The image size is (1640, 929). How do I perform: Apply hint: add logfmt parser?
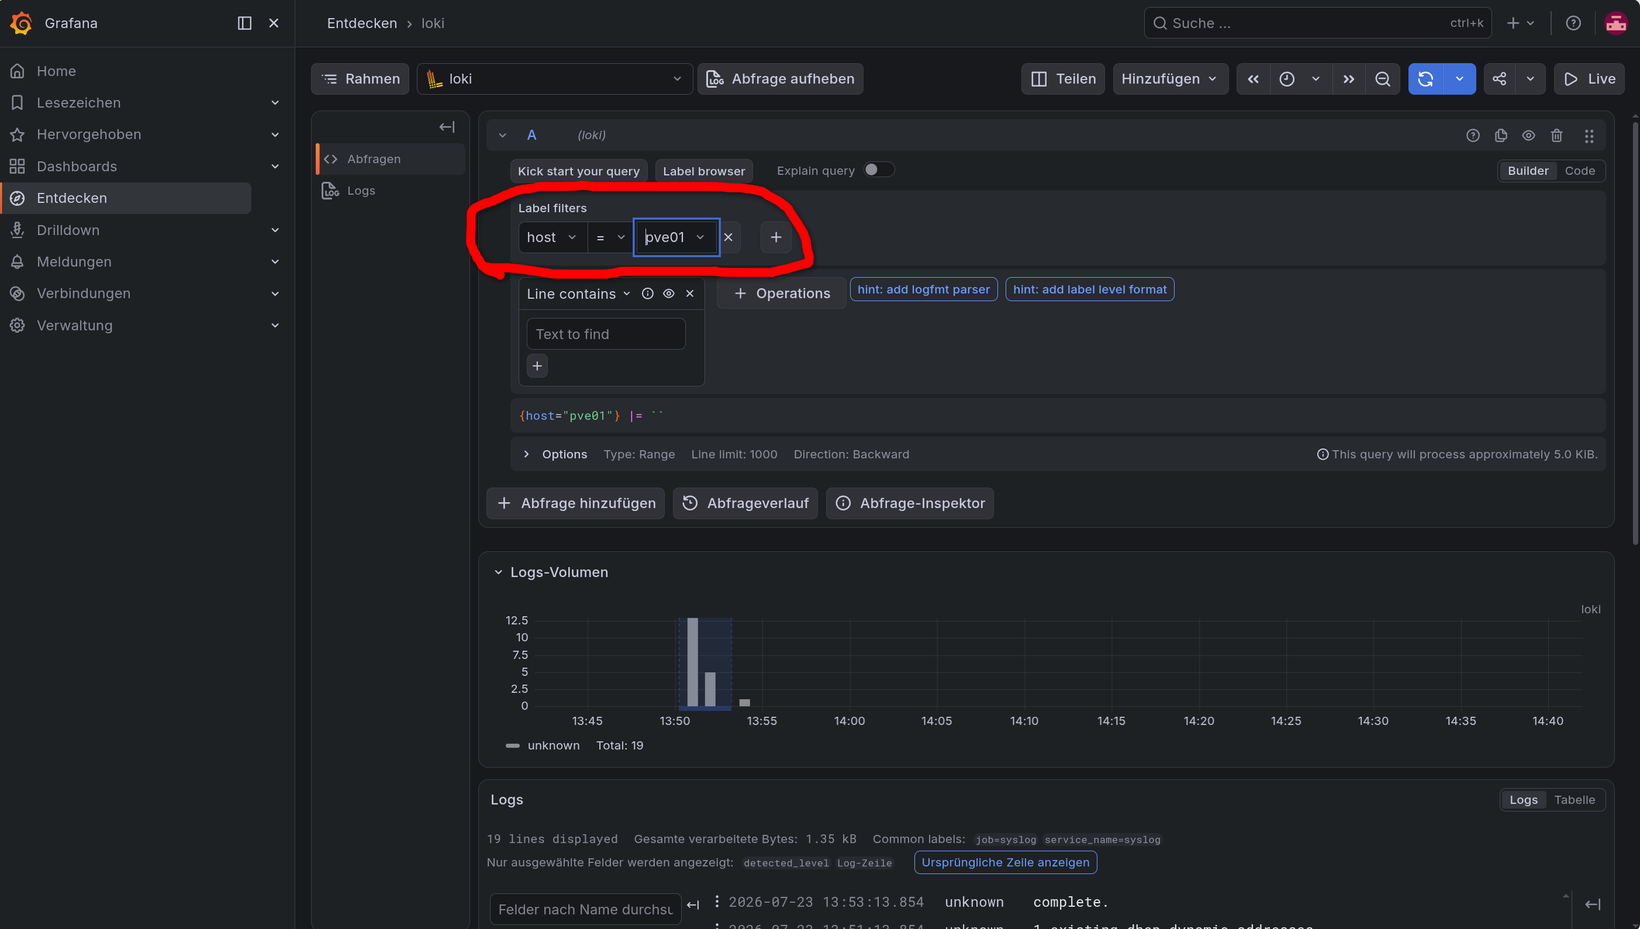(x=923, y=289)
